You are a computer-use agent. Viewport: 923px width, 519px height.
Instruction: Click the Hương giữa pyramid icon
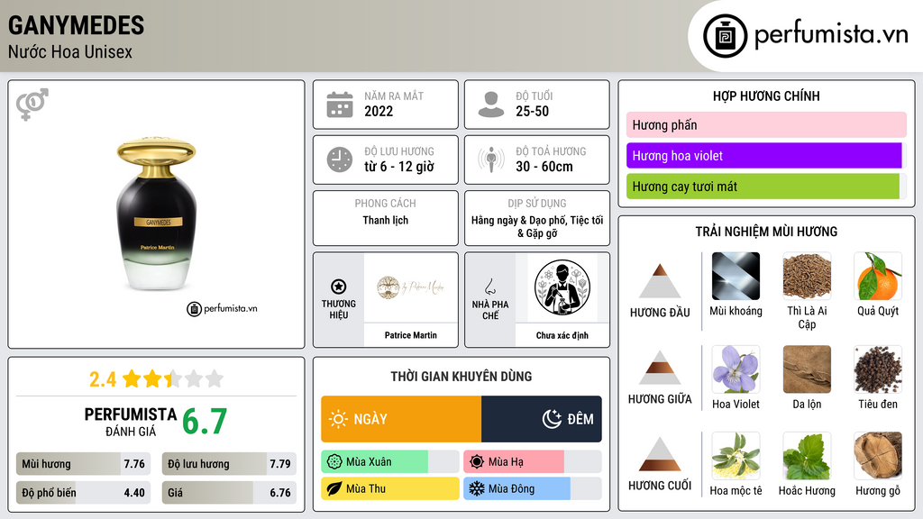(x=660, y=368)
